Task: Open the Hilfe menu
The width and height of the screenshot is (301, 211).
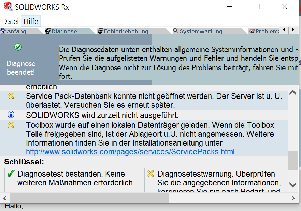Action: coord(31,21)
